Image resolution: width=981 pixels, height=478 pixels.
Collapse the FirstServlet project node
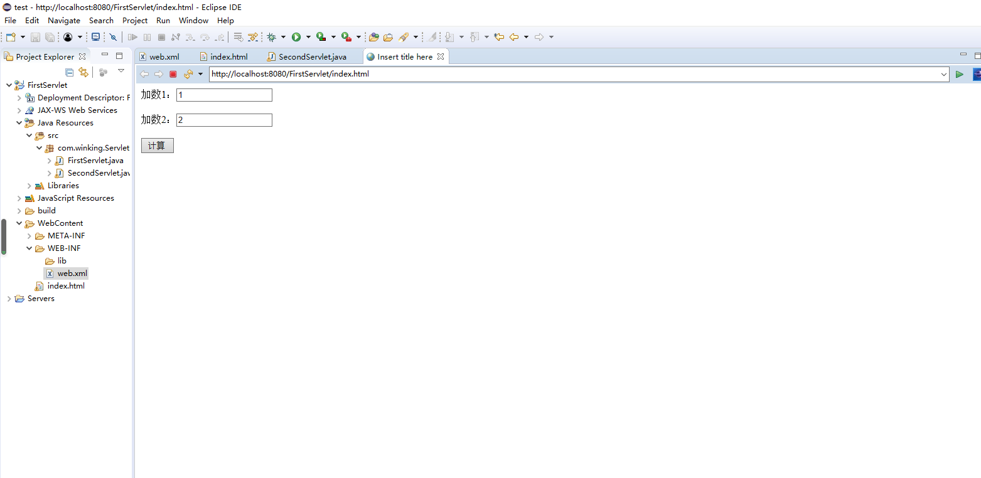(9, 85)
